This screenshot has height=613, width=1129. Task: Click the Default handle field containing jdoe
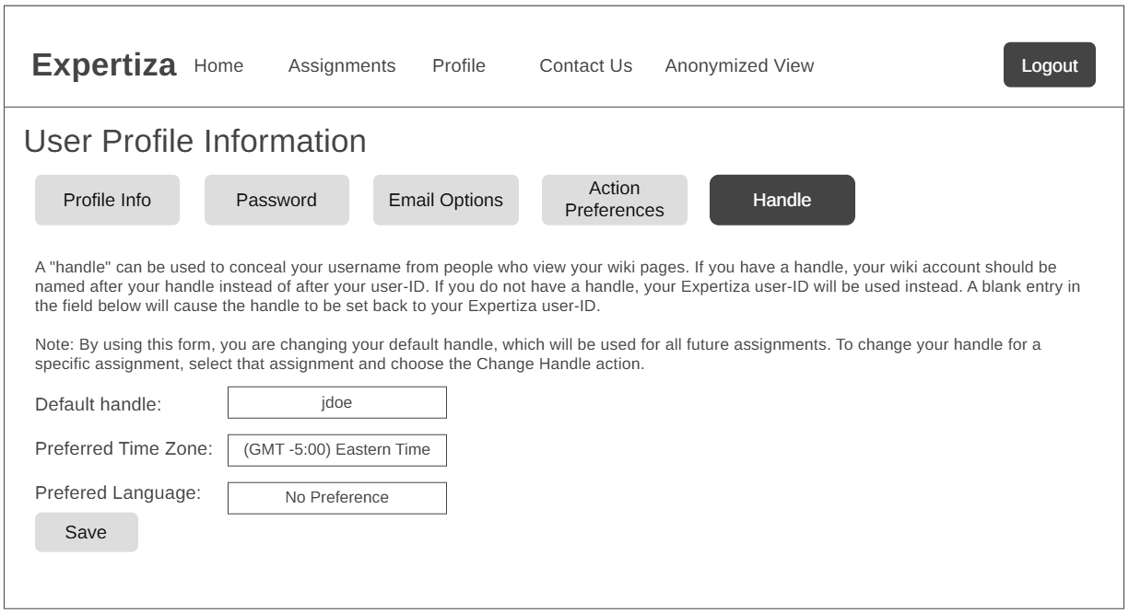click(x=337, y=402)
